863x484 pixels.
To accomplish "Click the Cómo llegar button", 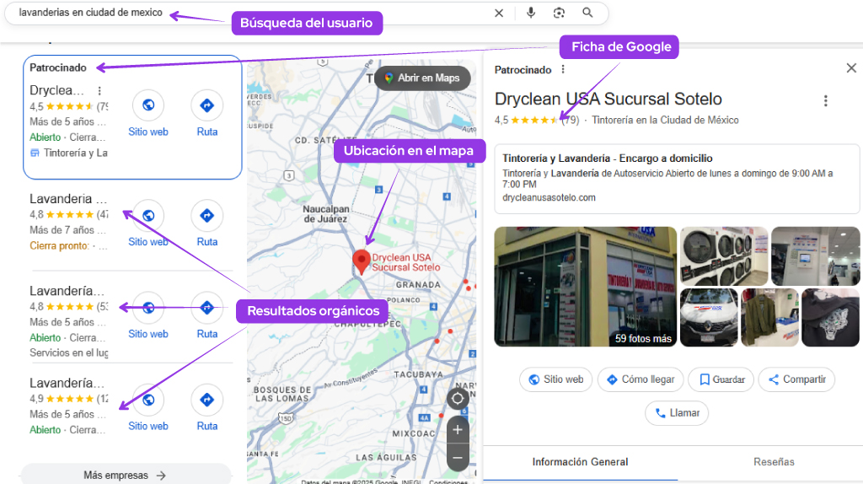I will coord(641,379).
